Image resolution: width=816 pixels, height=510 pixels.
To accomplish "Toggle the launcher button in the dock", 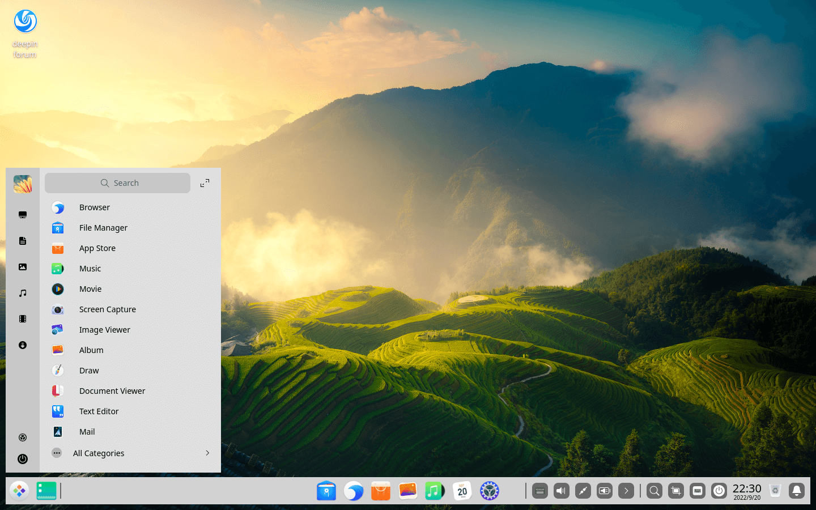I will [x=19, y=491].
